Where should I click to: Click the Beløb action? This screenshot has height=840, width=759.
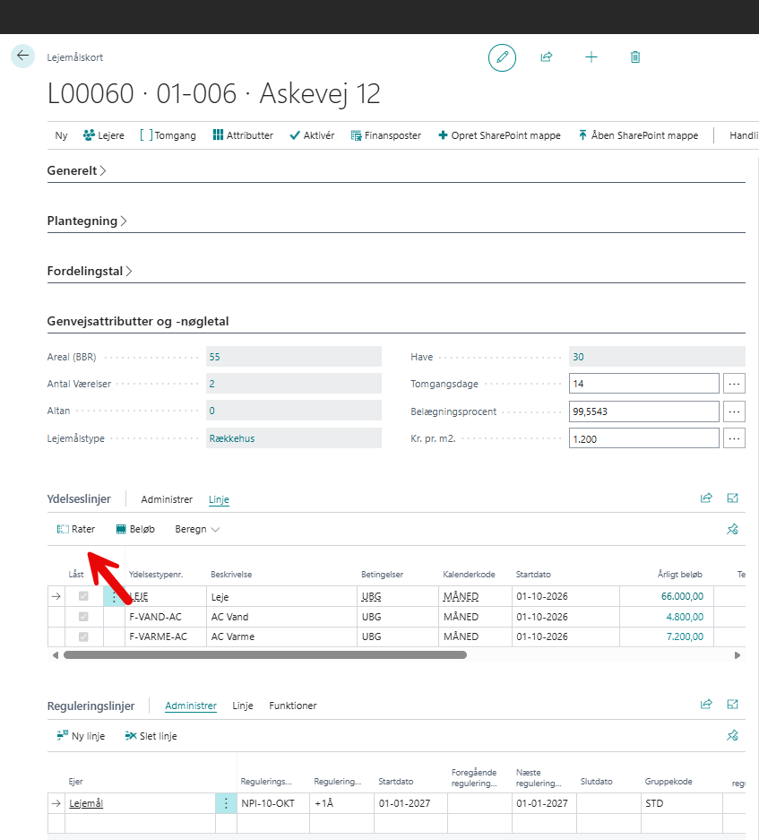[135, 529]
